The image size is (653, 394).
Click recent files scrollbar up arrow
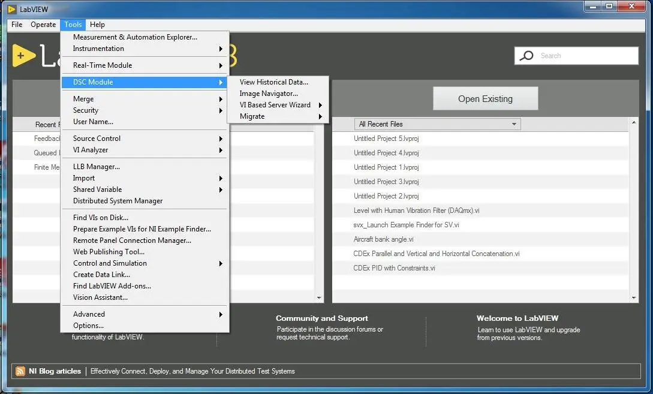pyautogui.click(x=634, y=122)
